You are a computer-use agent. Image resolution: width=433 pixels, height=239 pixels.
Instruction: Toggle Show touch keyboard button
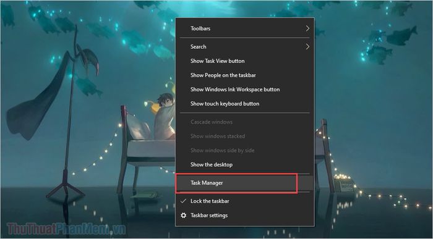tap(245, 104)
